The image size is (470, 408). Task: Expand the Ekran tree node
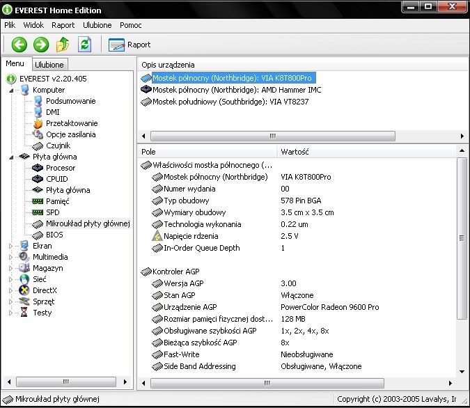point(10,246)
